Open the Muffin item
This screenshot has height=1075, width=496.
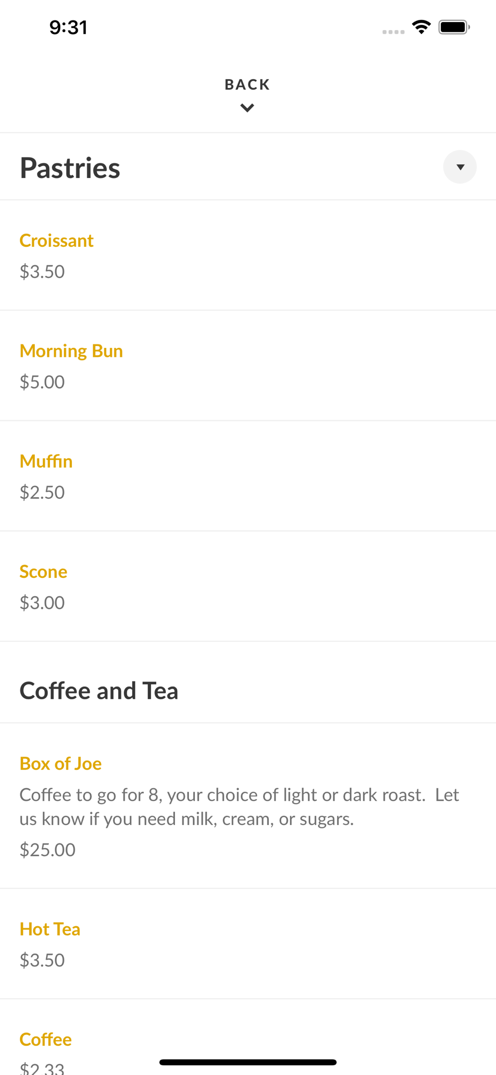tap(46, 461)
